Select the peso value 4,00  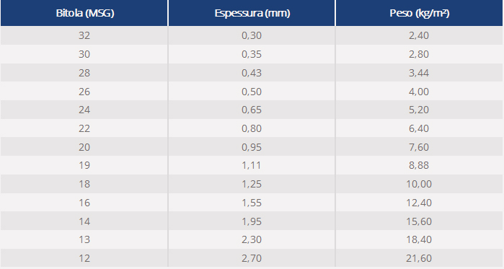pyautogui.click(x=419, y=92)
